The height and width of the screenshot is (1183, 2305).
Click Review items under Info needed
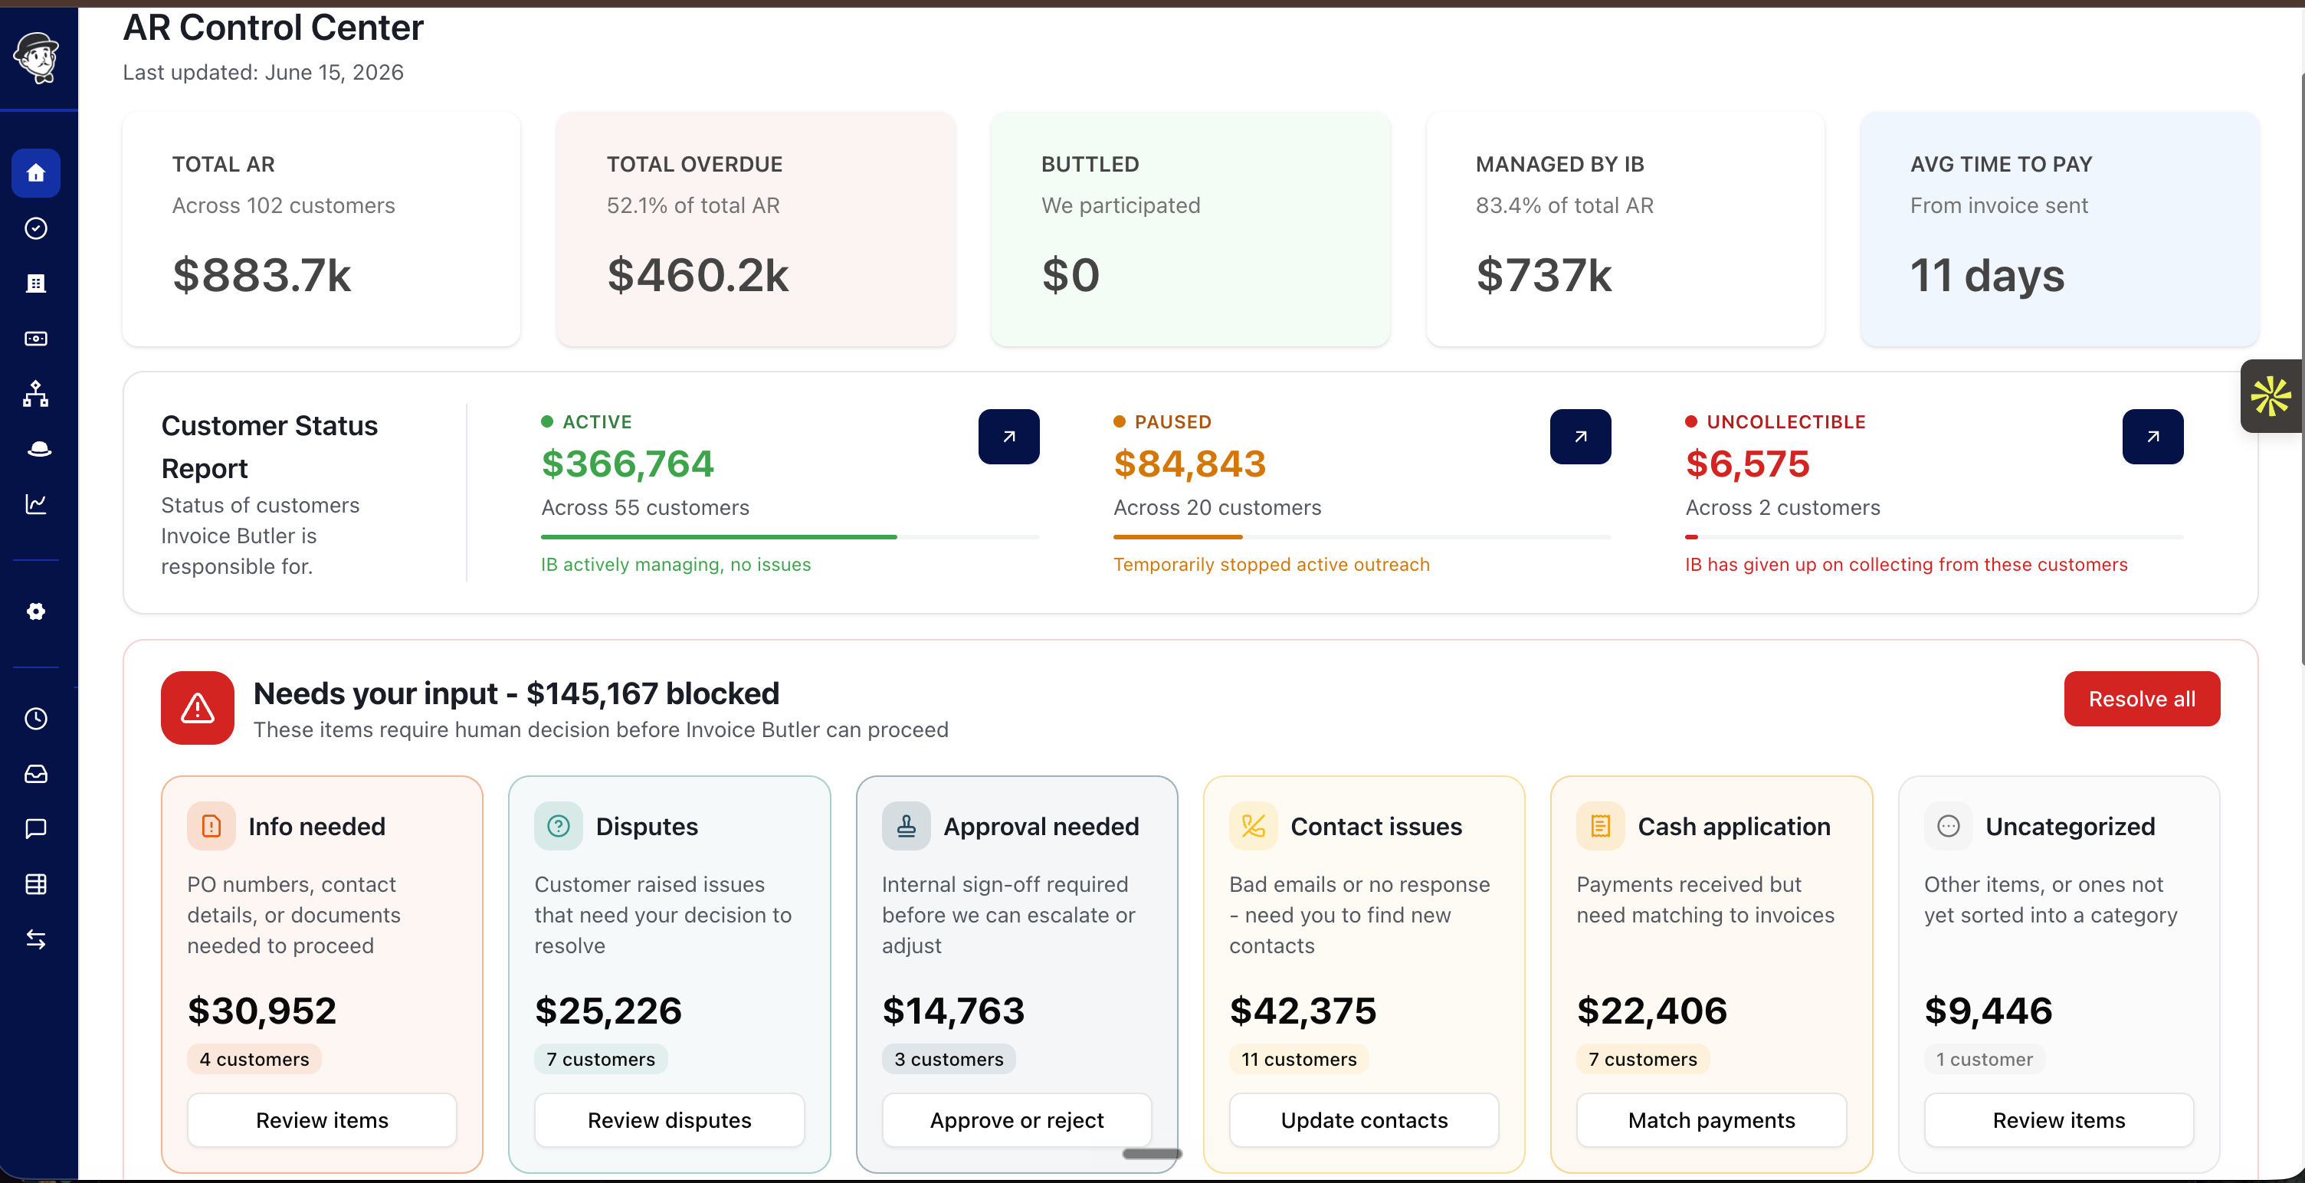pyautogui.click(x=322, y=1120)
